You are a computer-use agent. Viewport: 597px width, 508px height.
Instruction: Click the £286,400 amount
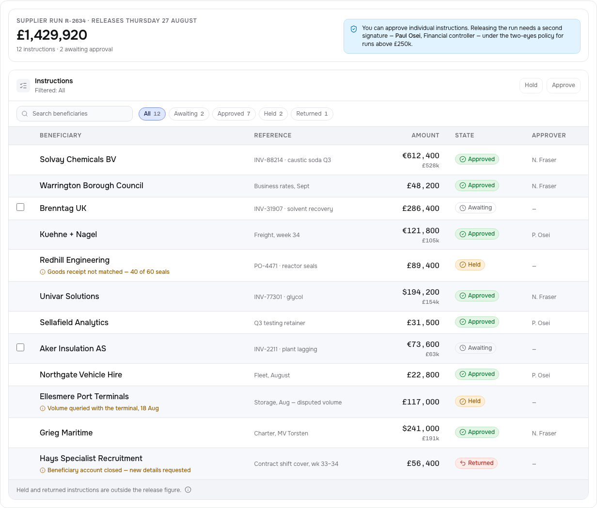[x=421, y=209]
